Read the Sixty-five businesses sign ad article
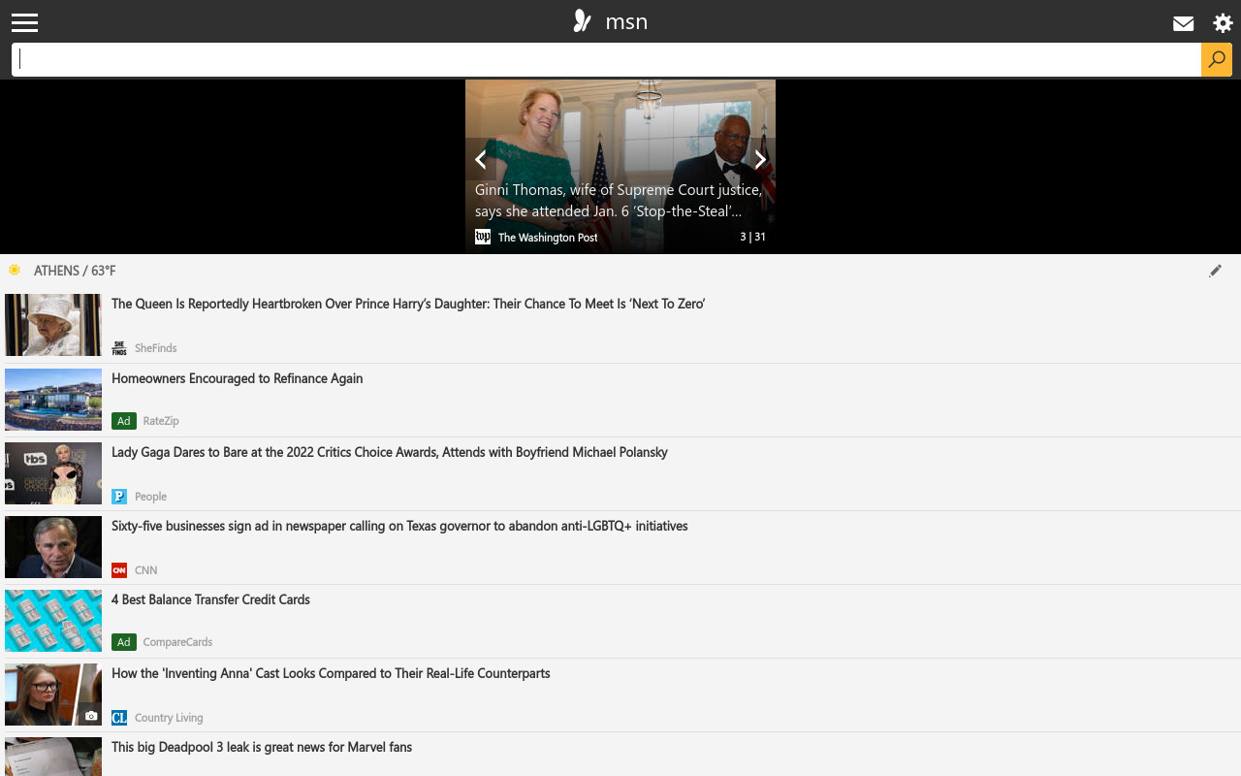 pos(399,526)
